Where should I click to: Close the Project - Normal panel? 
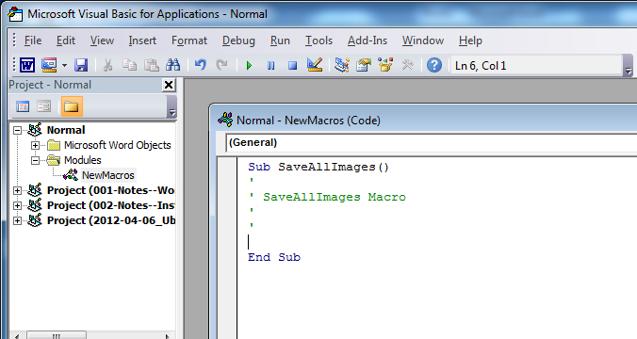(x=169, y=85)
